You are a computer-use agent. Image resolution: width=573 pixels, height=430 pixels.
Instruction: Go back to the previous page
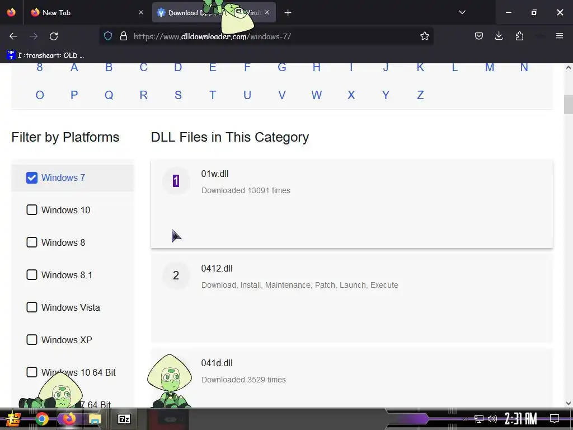tap(13, 36)
